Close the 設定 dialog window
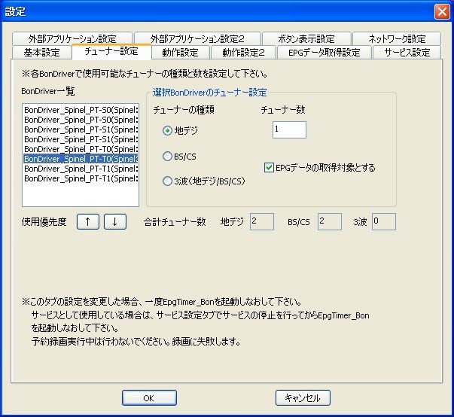This screenshot has width=454, height=417. [442, 12]
